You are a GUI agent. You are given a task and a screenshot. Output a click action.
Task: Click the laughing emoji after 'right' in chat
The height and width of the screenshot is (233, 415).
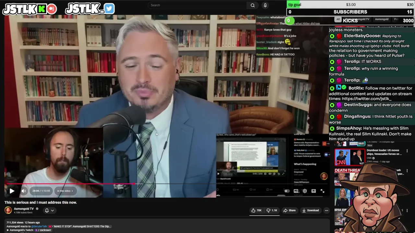(x=288, y=42)
